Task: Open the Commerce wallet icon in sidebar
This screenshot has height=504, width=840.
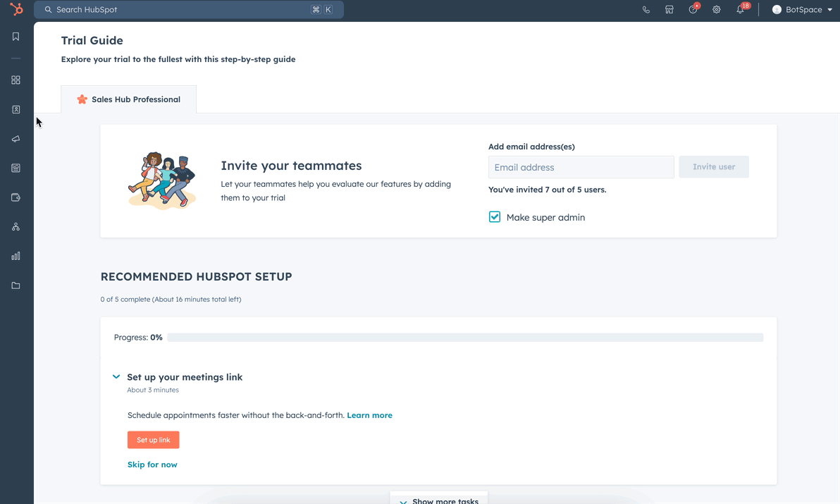Action: (x=16, y=197)
